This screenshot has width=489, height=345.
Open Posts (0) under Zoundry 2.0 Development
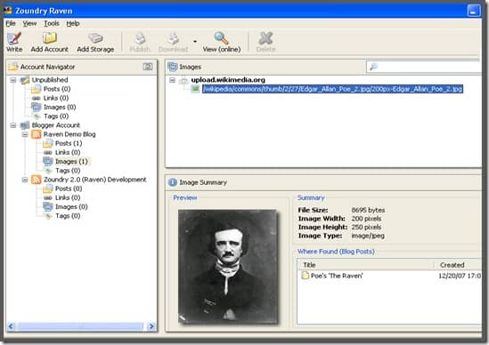coord(69,189)
